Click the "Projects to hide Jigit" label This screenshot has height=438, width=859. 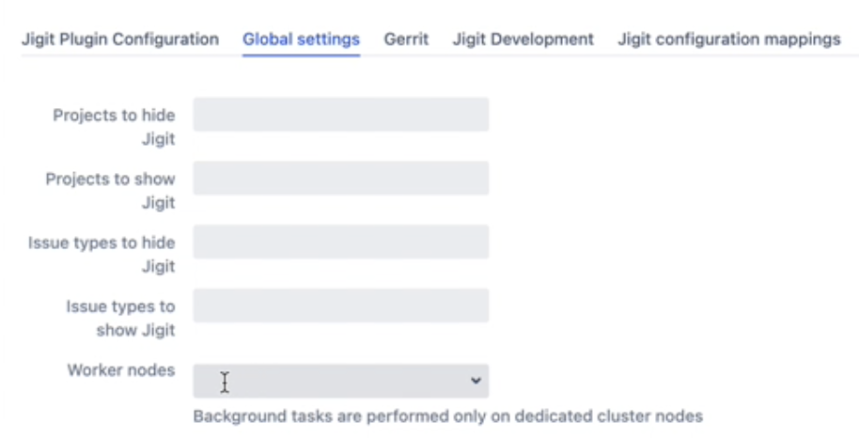click(114, 127)
